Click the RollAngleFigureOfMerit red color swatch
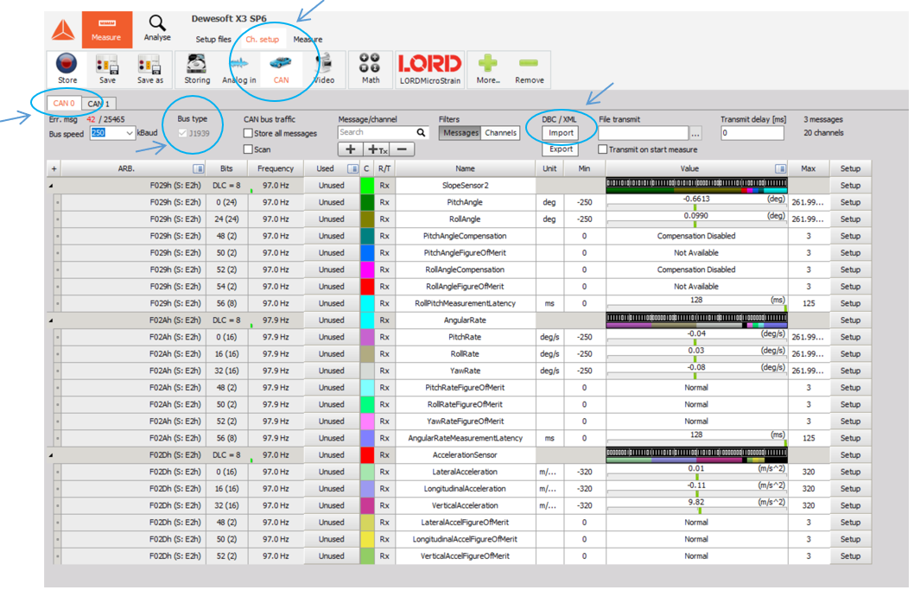Screen dimensions: 914x590 pyautogui.click(x=367, y=286)
